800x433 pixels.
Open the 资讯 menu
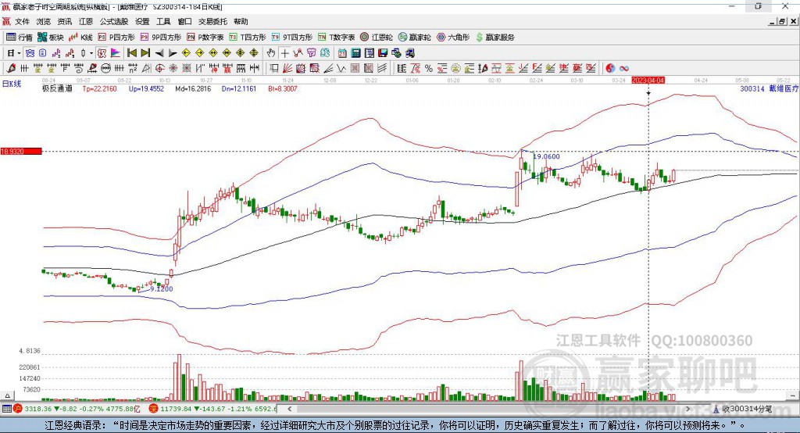(64, 21)
